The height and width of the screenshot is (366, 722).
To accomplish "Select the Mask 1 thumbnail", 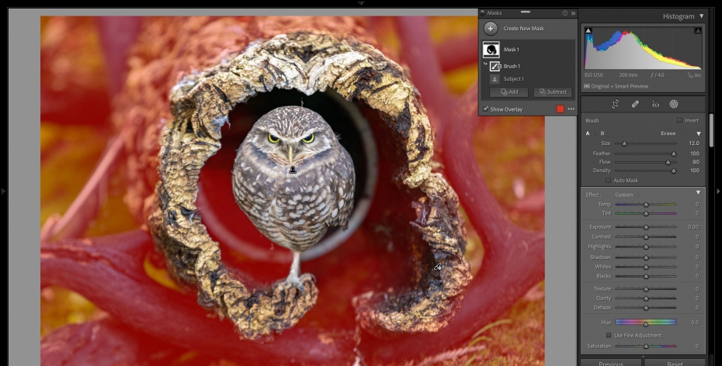I will coord(491,49).
